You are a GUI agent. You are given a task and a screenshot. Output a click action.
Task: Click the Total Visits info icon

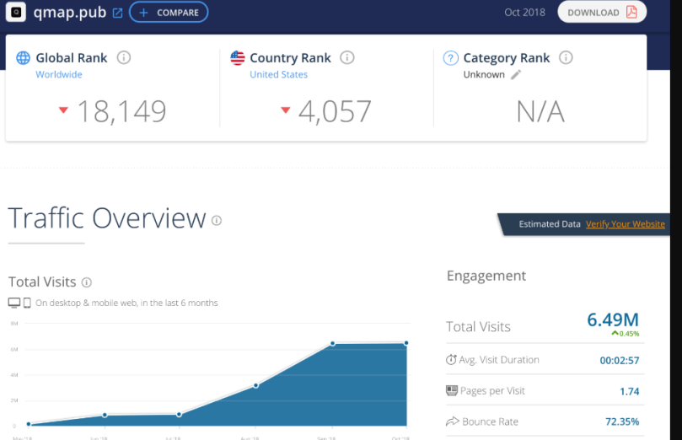86,282
